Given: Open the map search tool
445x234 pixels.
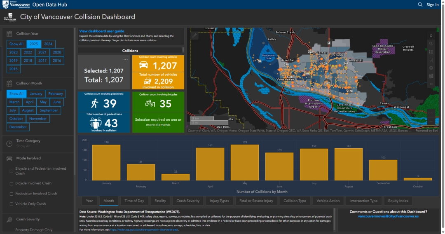Looking at the screenshot, I should [431, 43].
